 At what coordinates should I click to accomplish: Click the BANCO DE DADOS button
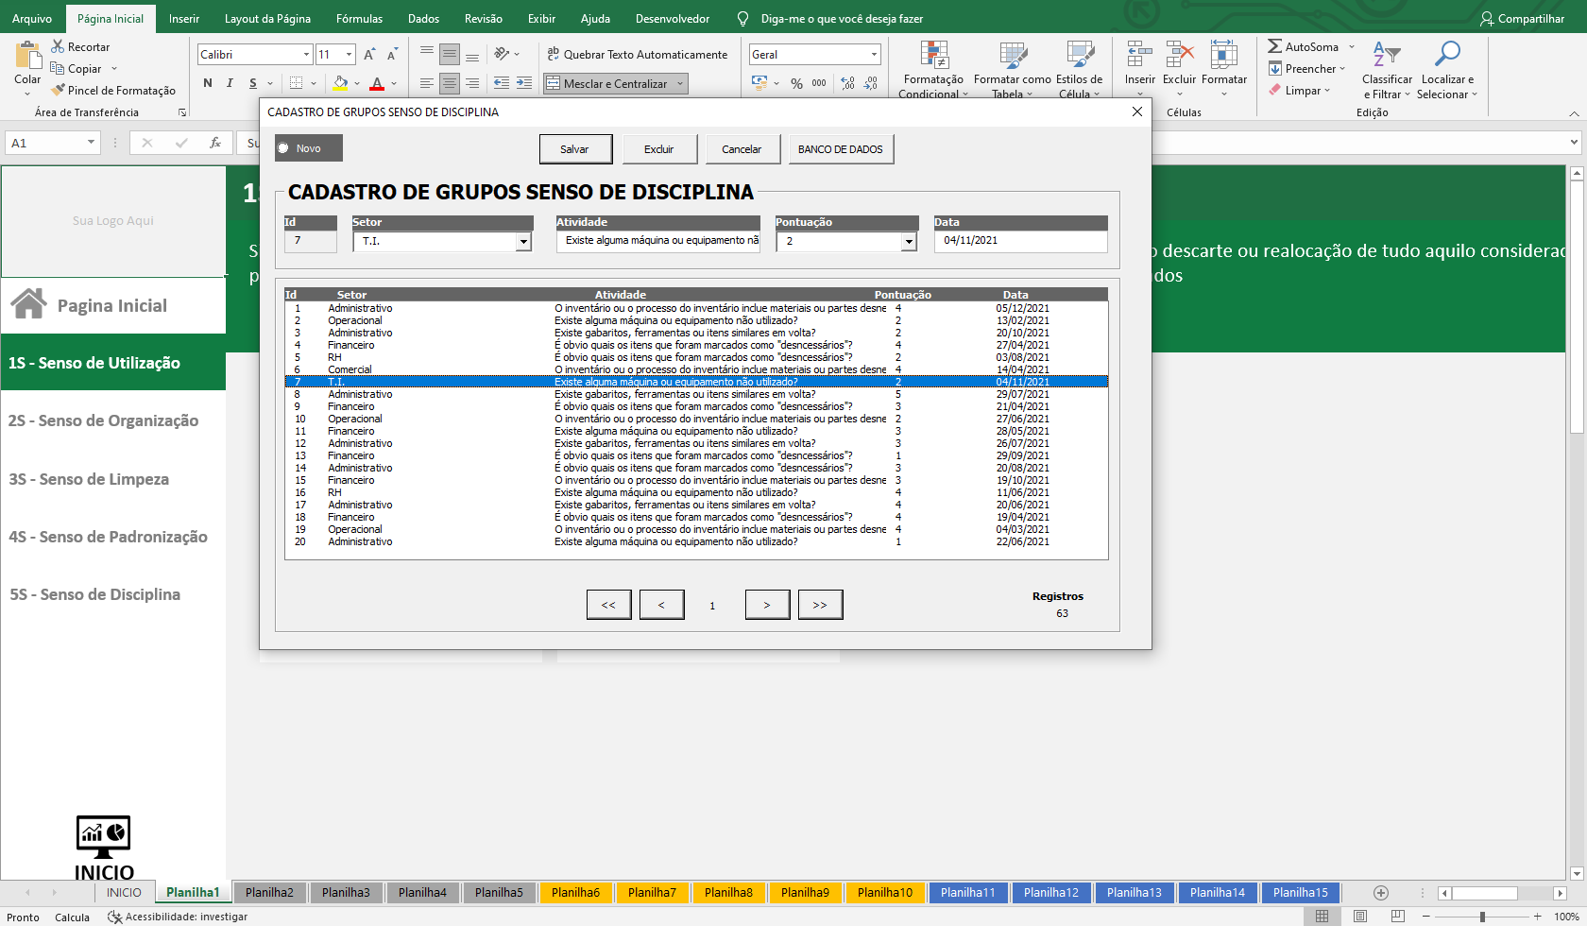coord(840,149)
